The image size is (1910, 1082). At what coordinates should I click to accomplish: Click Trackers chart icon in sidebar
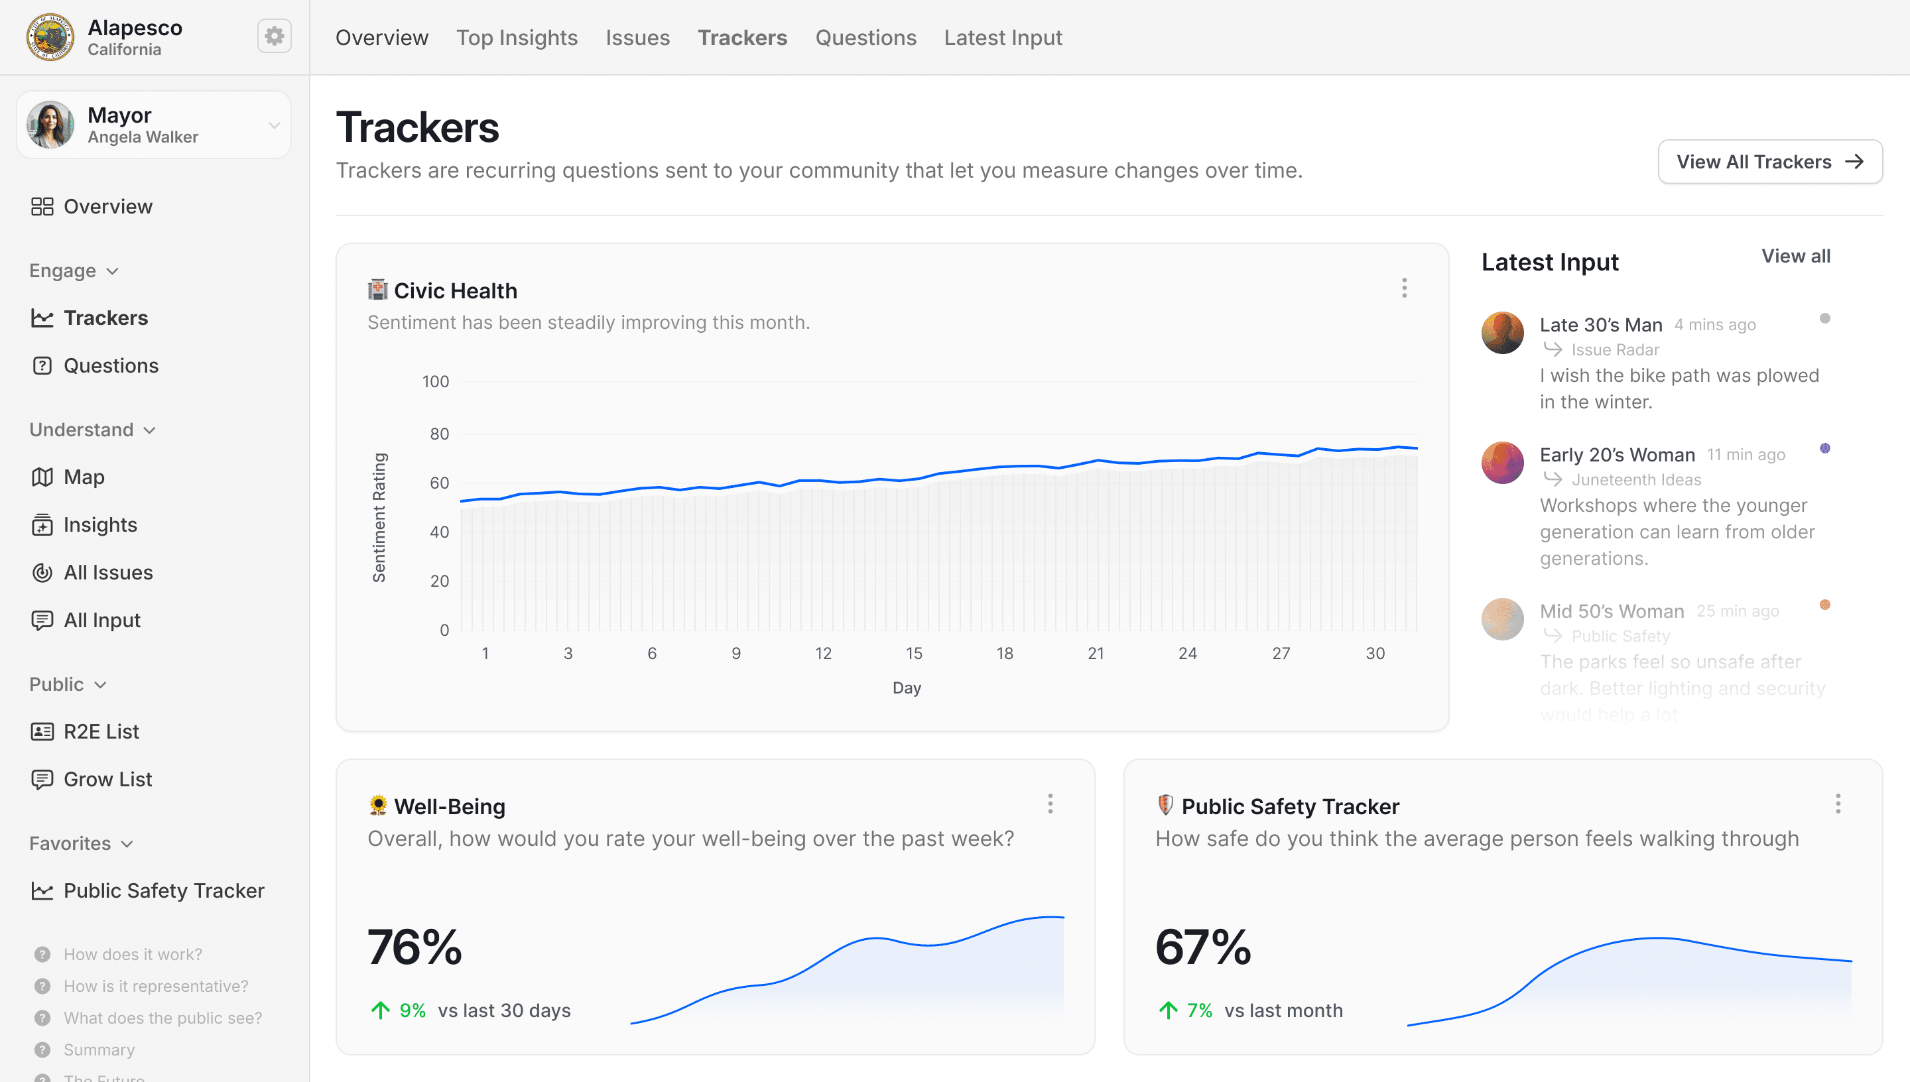pyautogui.click(x=42, y=318)
